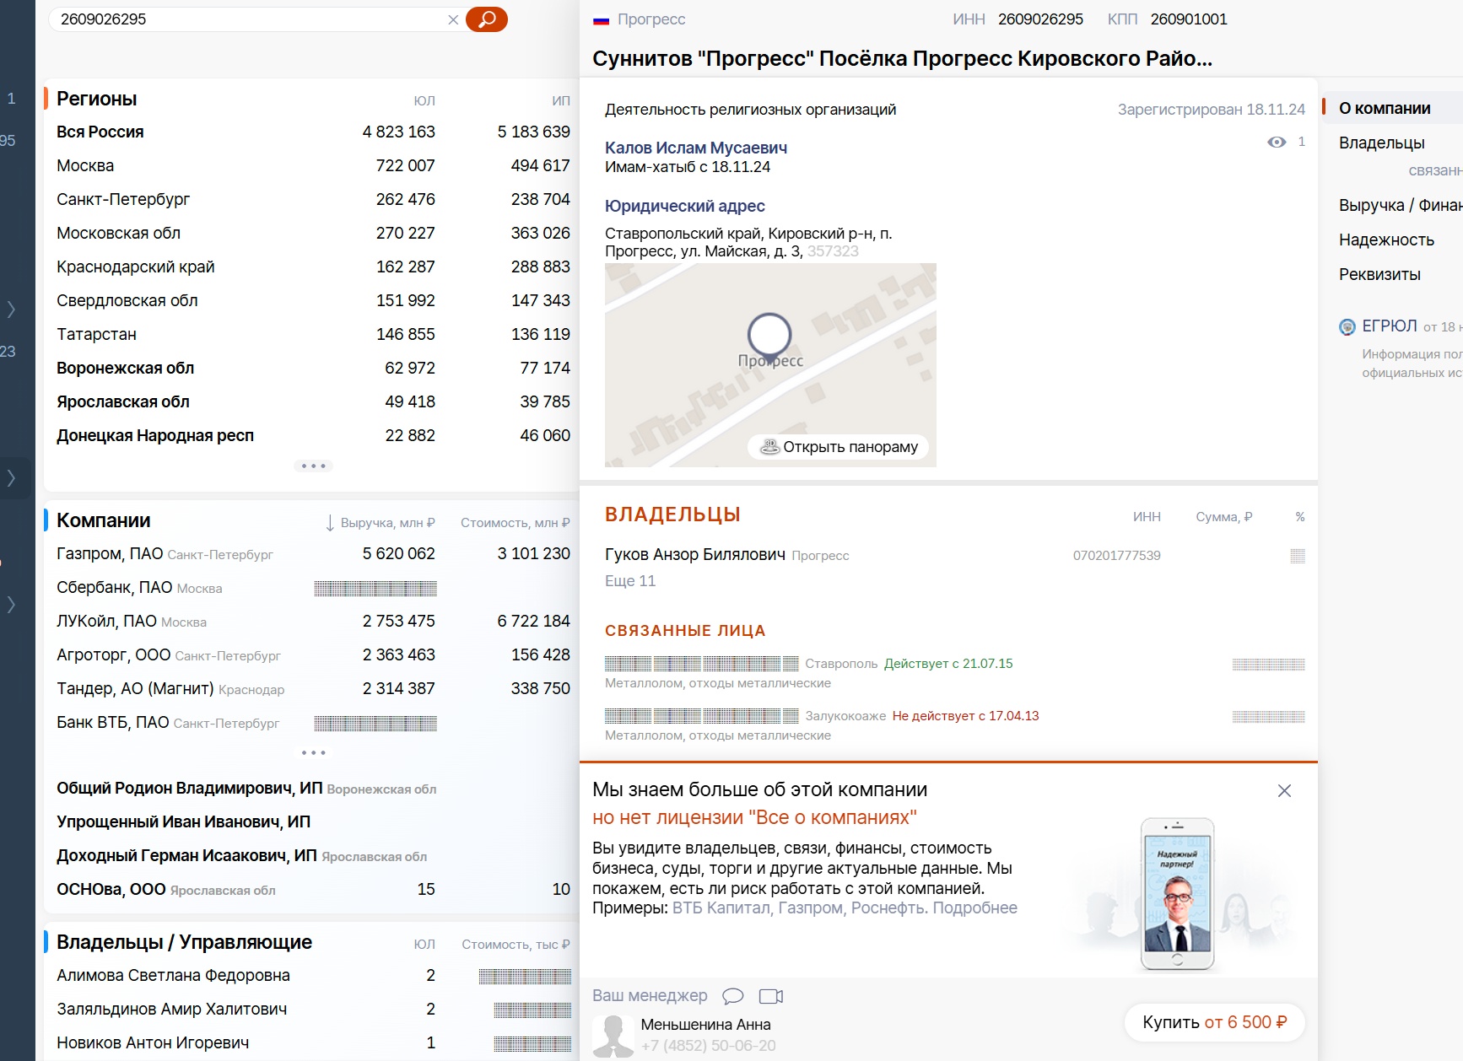The image size is (1463, 1061).
Task: Open Доходный Герман Исаакович, ИП
Action: coord(186,855)
